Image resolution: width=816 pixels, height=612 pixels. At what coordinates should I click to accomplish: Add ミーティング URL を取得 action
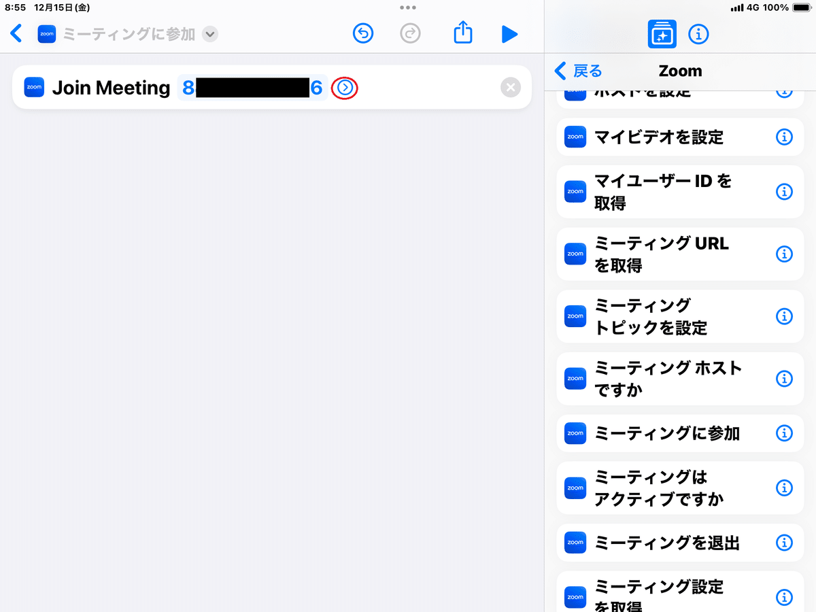coord(680,254)
